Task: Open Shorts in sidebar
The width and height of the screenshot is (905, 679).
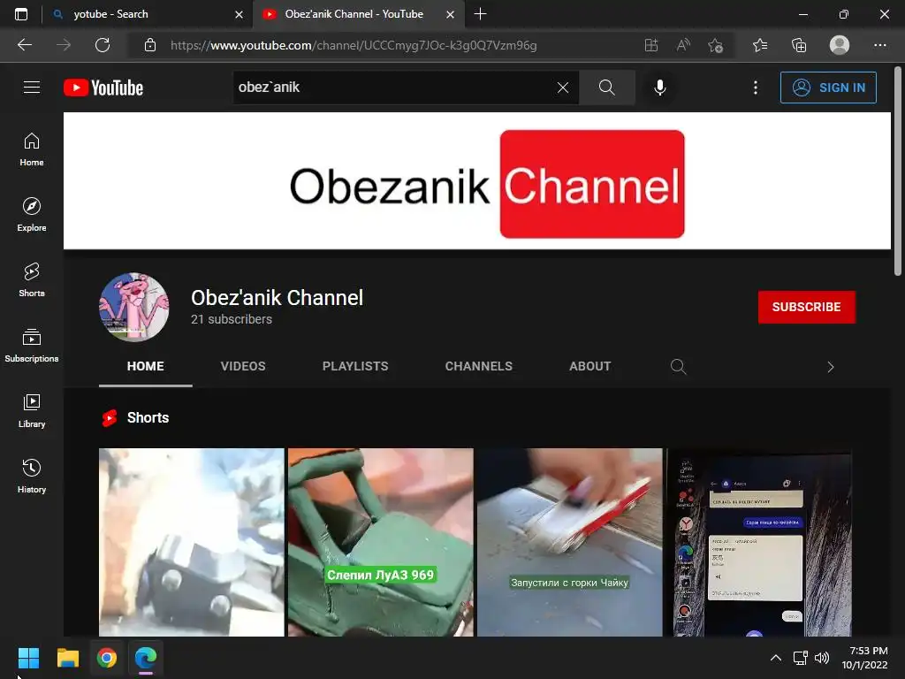Action: click(32, 280)
